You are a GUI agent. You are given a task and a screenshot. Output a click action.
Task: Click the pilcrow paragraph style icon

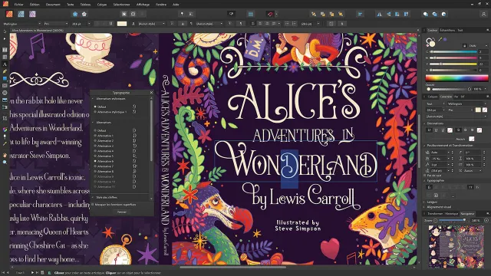191,24
